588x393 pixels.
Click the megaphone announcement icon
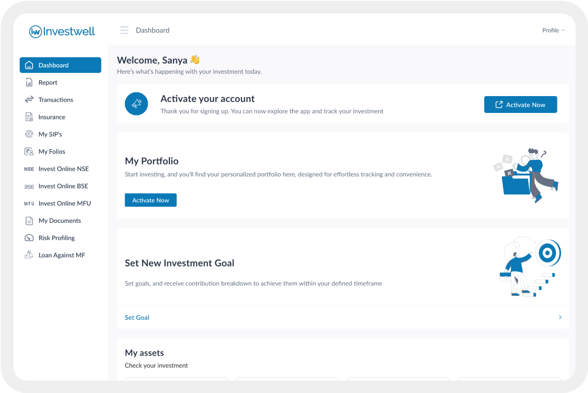click(137, 103)
